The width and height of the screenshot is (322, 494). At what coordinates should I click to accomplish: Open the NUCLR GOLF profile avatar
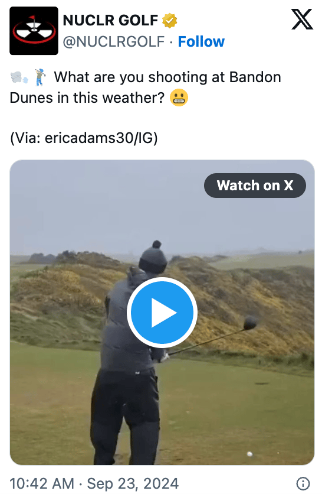[x=34, y=31]
